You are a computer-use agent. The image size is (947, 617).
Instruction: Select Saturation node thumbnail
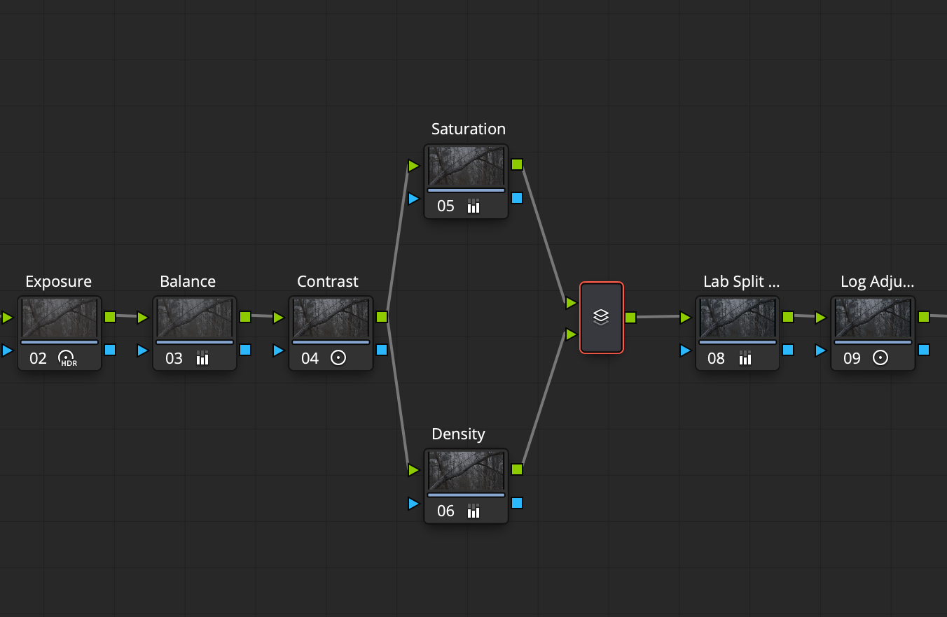pos(466,166)
